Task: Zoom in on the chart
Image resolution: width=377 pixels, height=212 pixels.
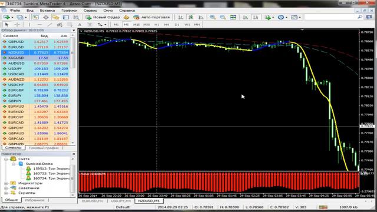Action: (x=213, y=17)
